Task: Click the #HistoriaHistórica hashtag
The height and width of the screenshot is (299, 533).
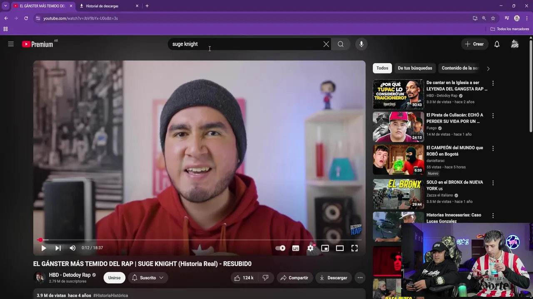Action: 110,296
